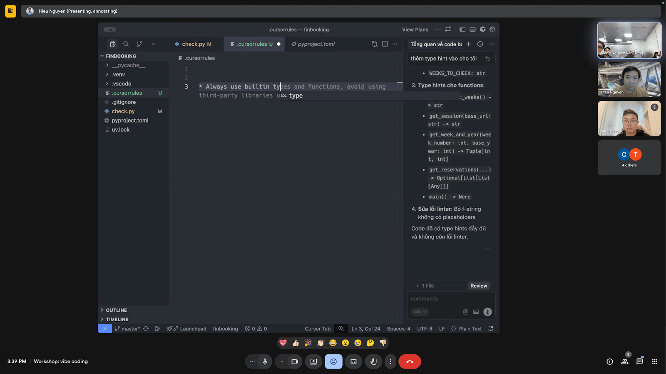666x374 pixels.
Task: Raise hand in the Google Meet toolbar
Action: pyautogui.click(x=373, y=362)
